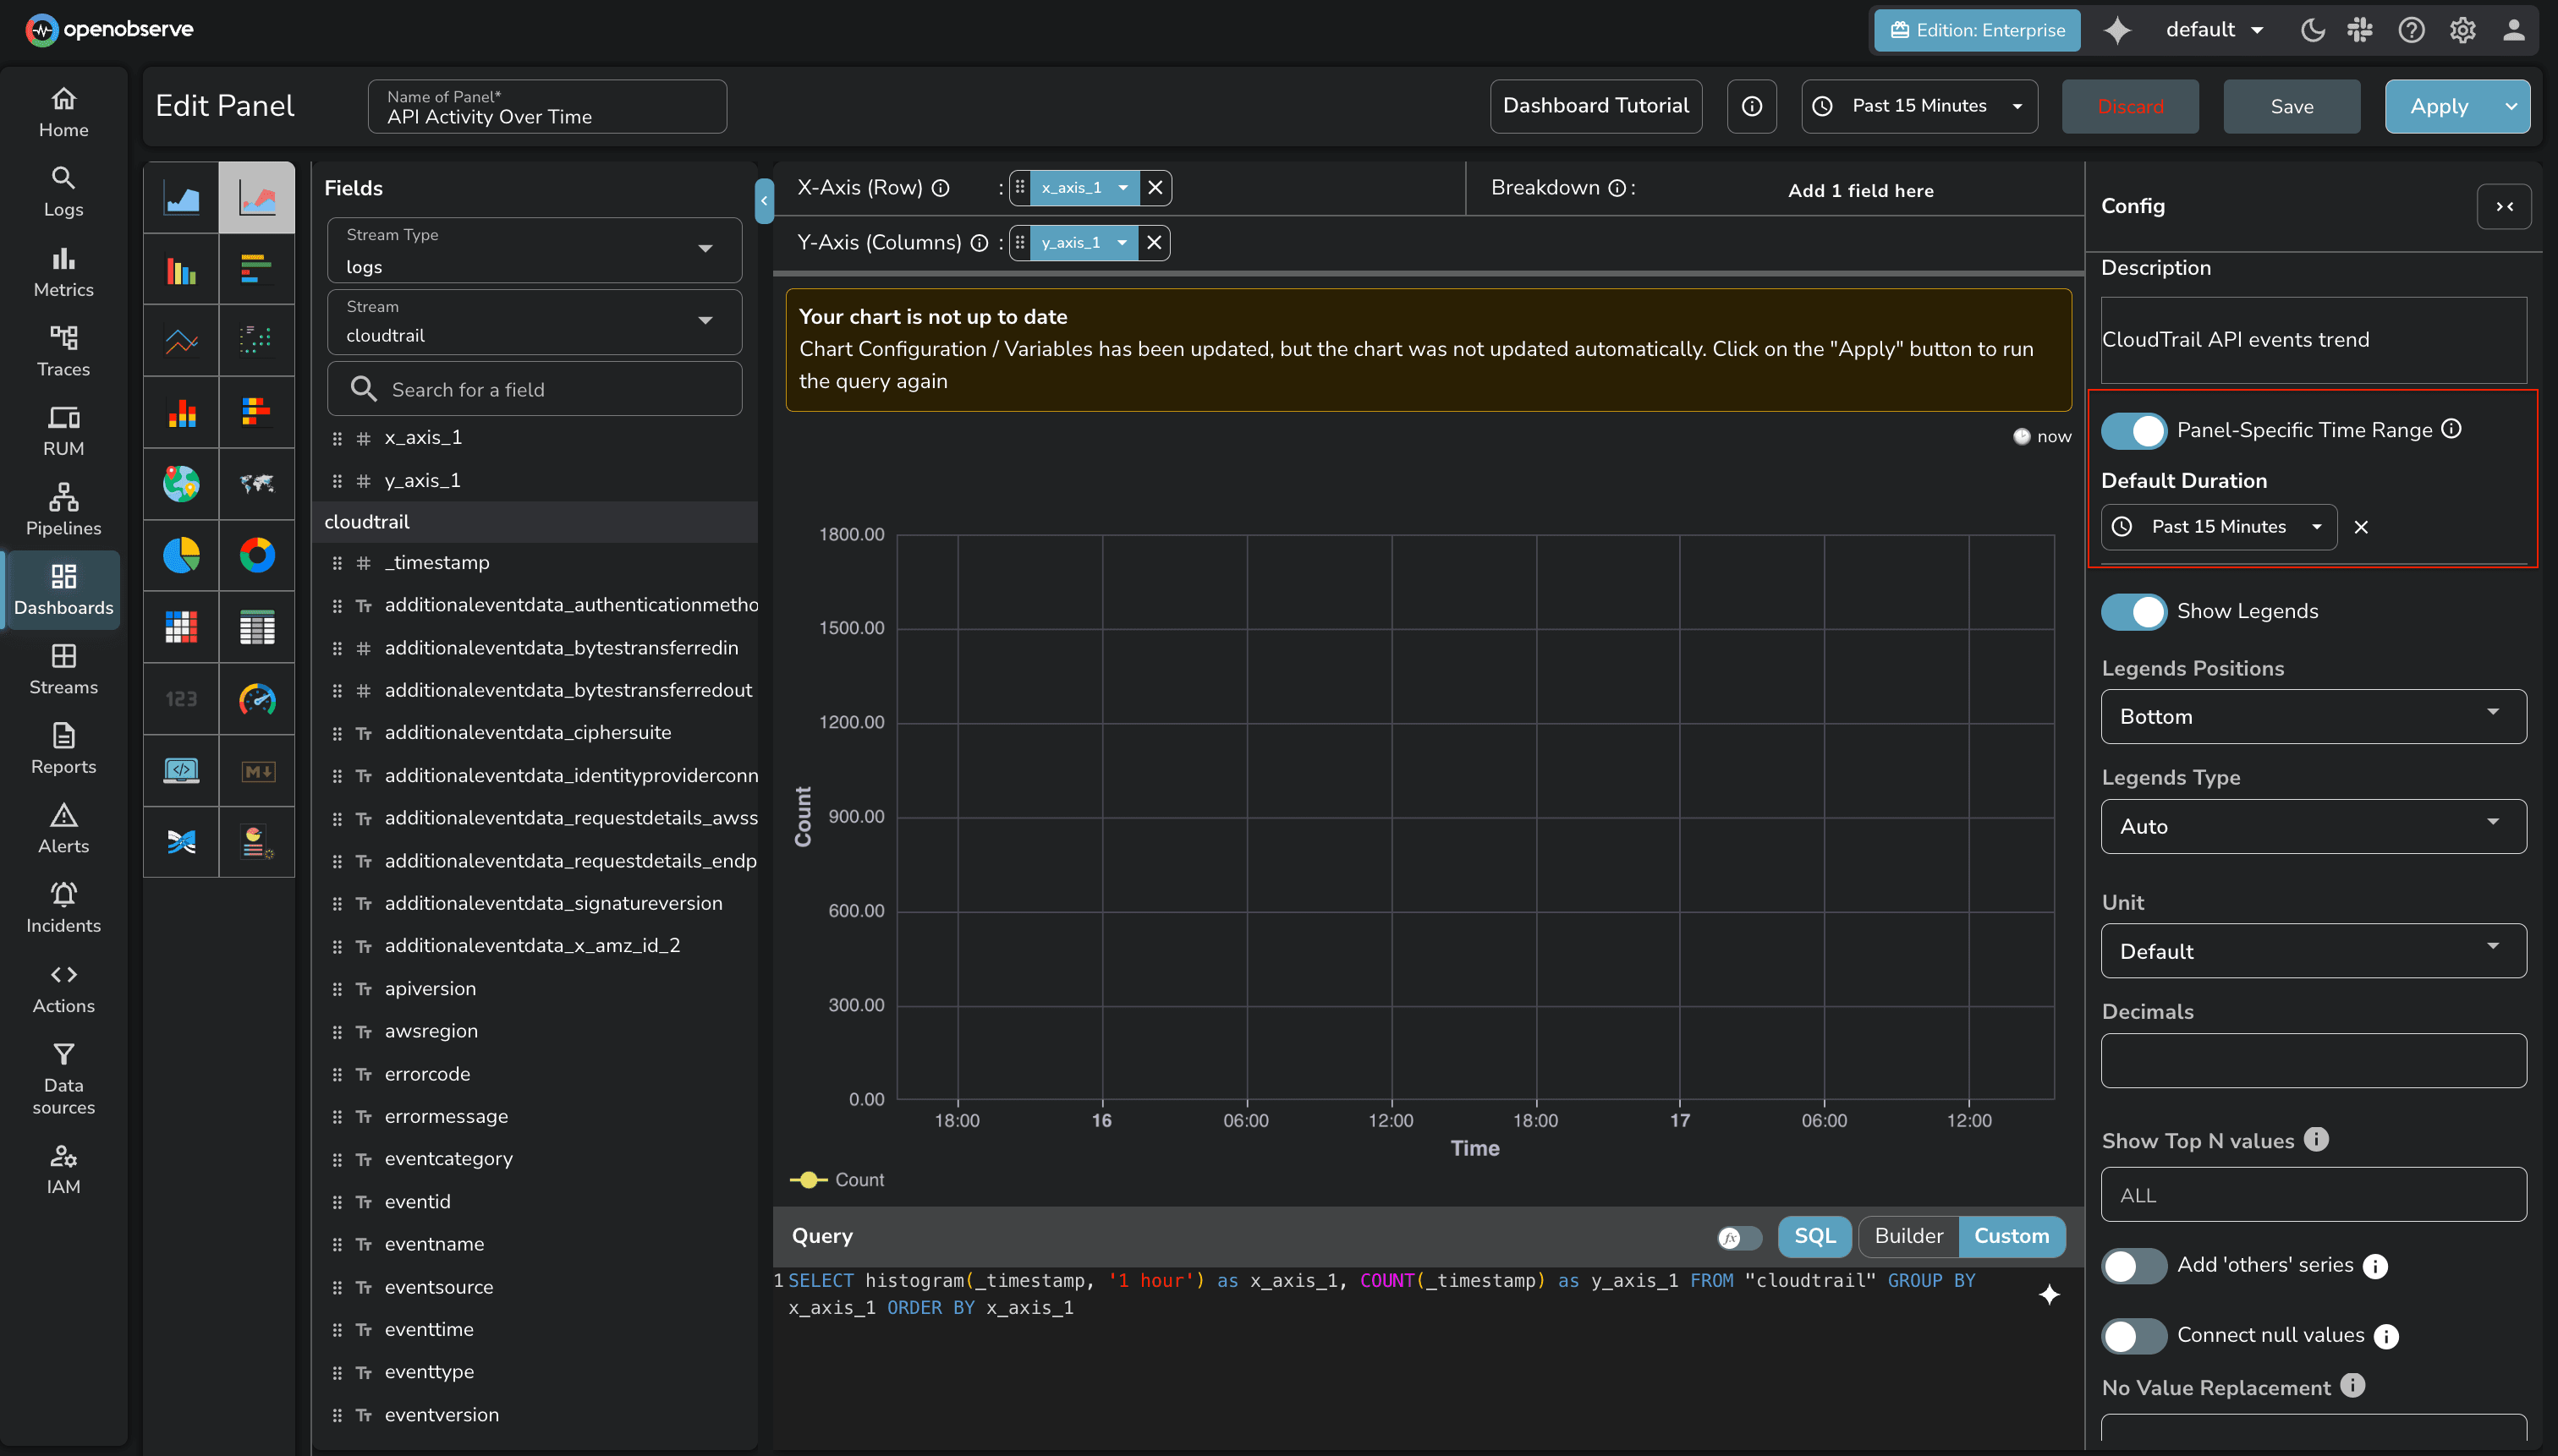Switch to dark mode moon icon
Image resolution: width=2558 pixels, height=1456 pixels.
coord(2312,30)
